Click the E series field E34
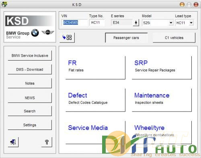 coord(122,22)
